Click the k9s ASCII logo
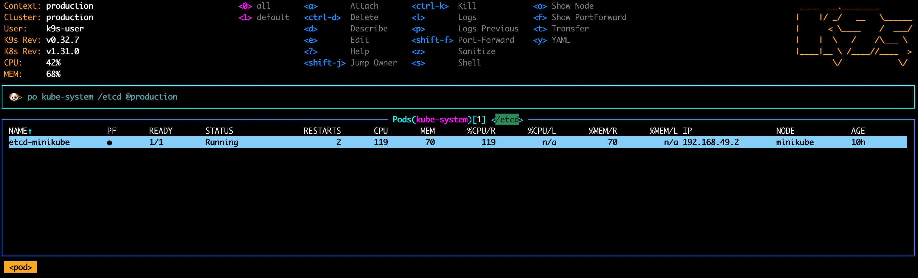 [x=854, y=34]
